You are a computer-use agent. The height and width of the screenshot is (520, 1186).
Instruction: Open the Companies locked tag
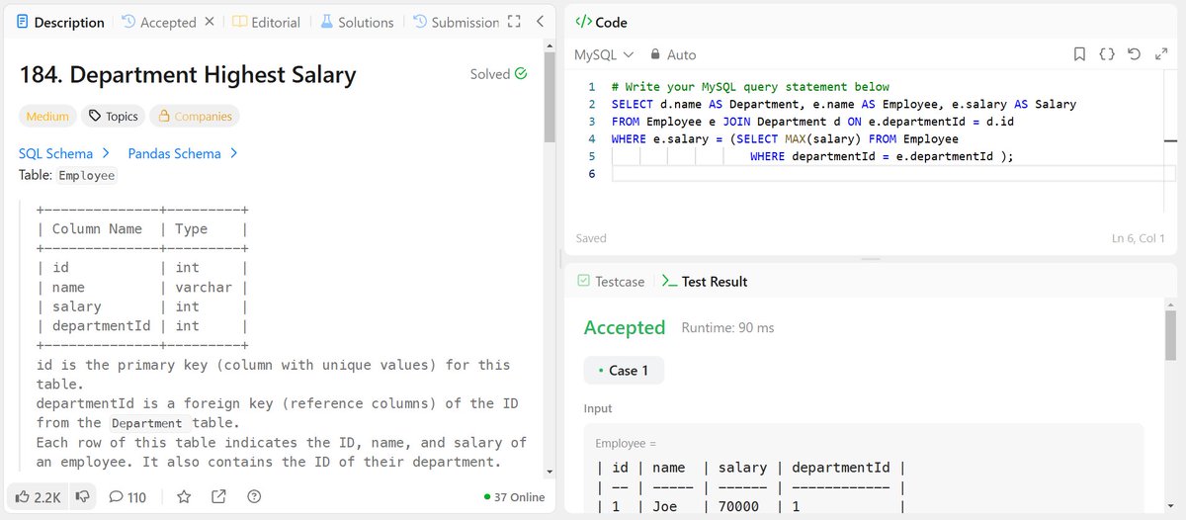pos(195,117)
